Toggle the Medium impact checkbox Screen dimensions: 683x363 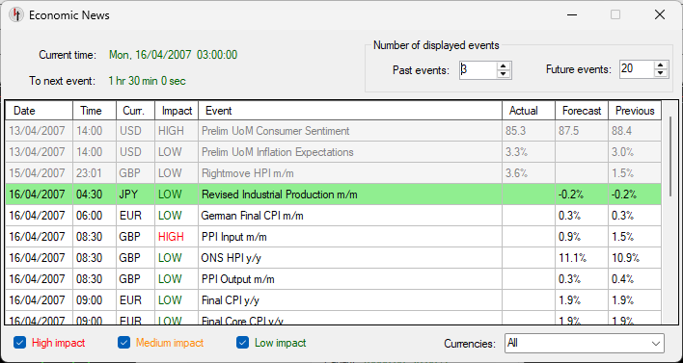point(123,343)
